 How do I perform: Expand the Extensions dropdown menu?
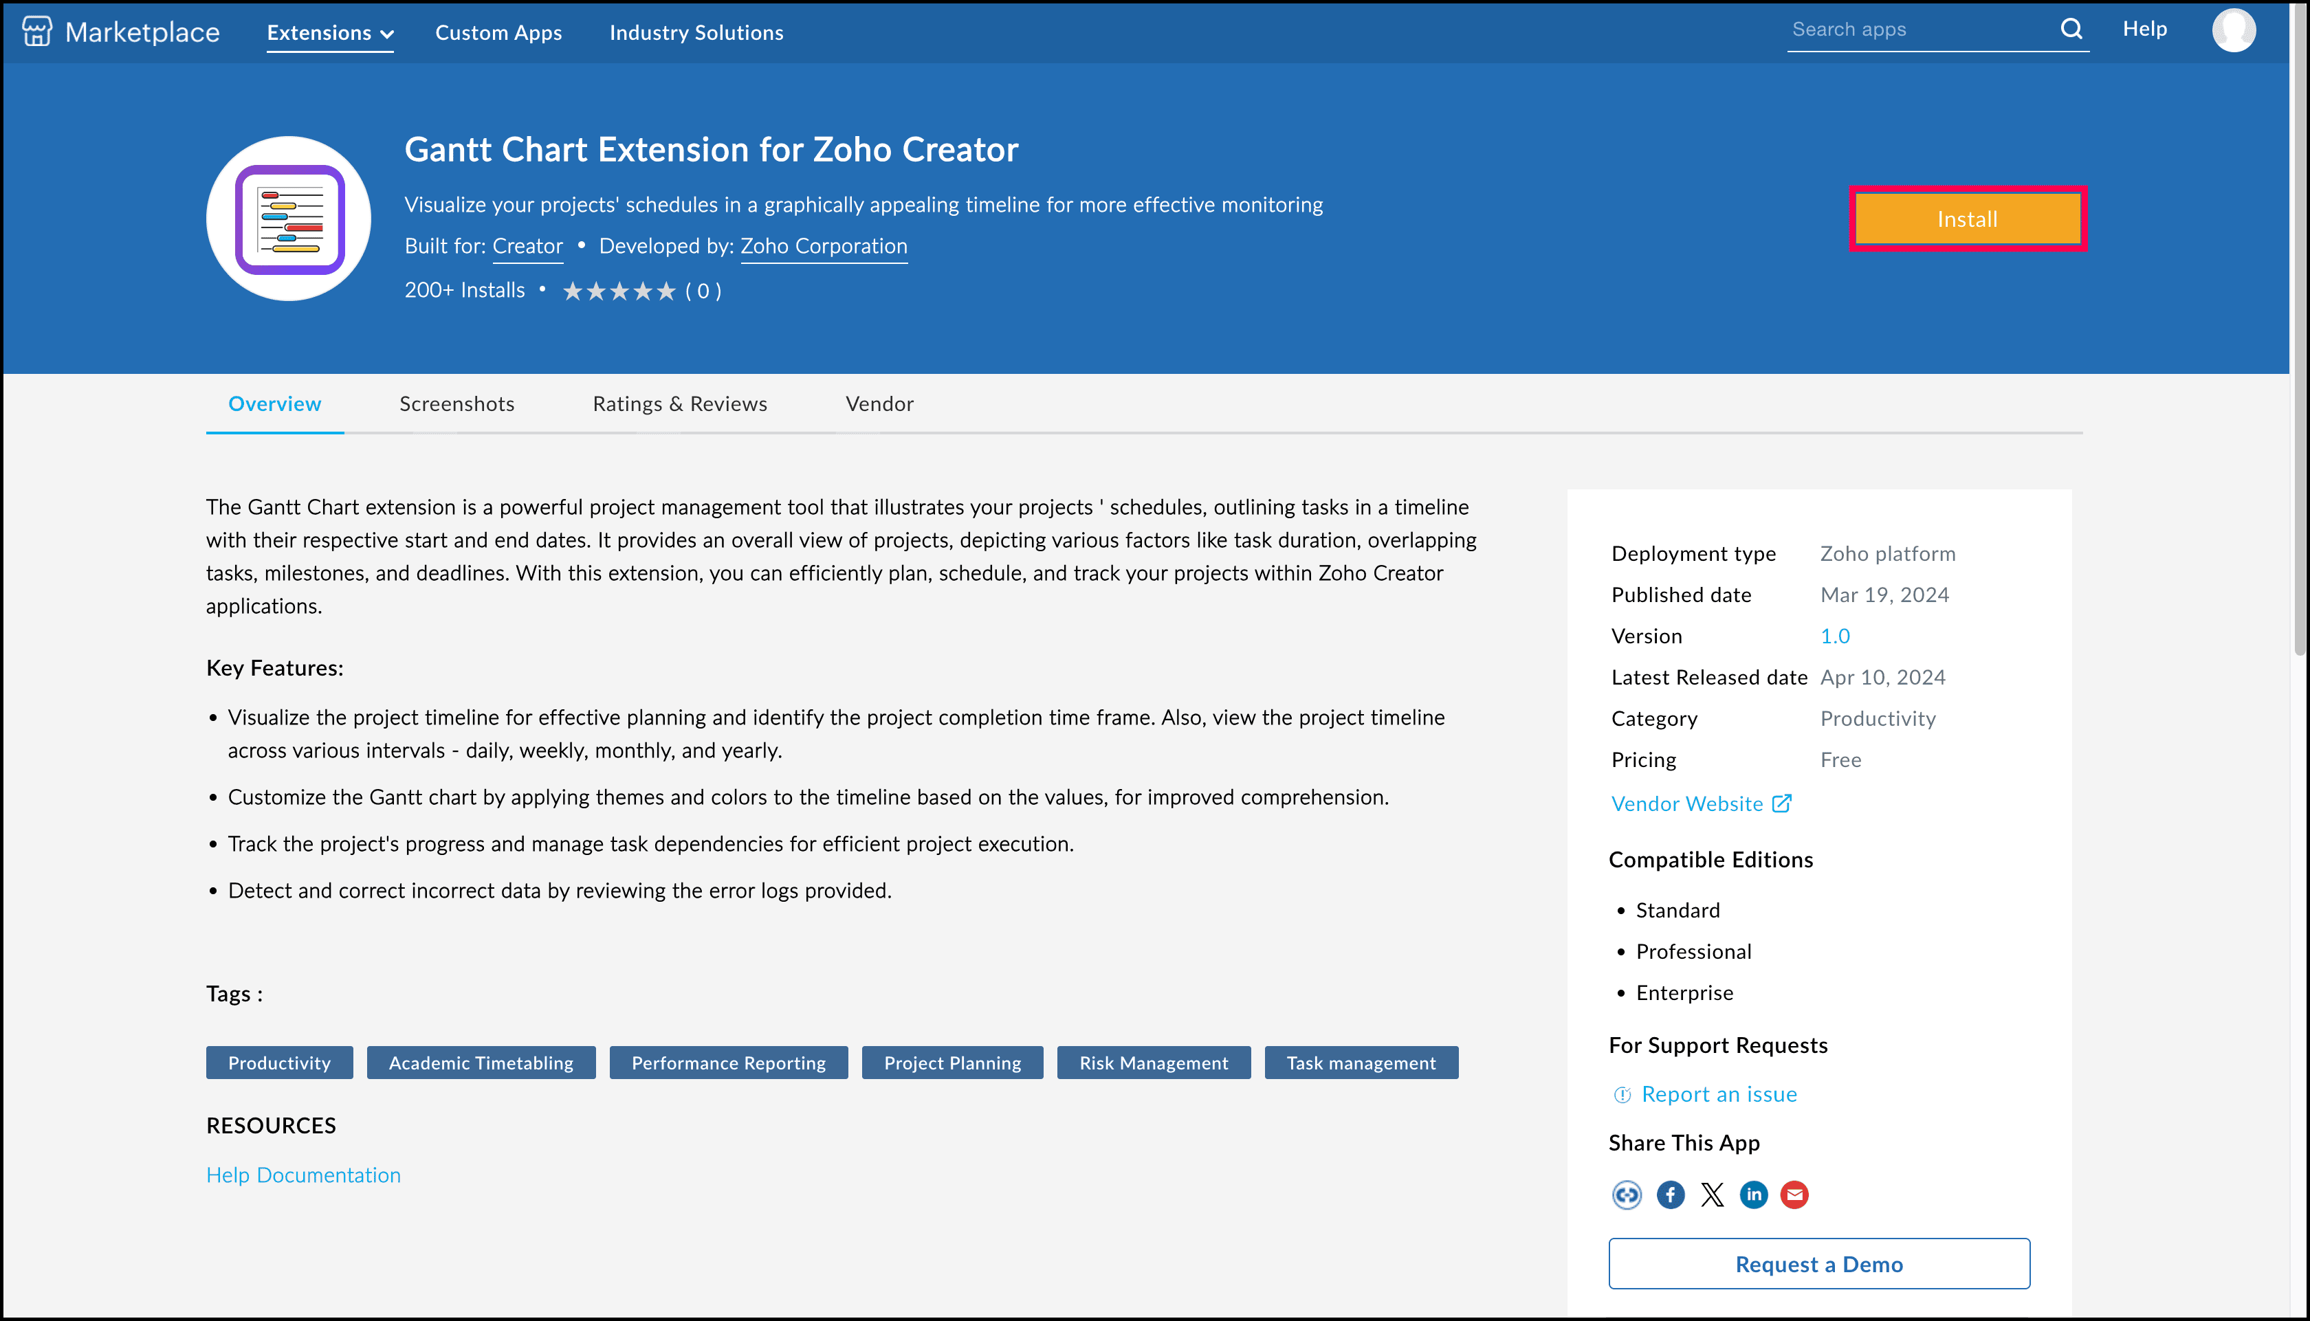330,33
